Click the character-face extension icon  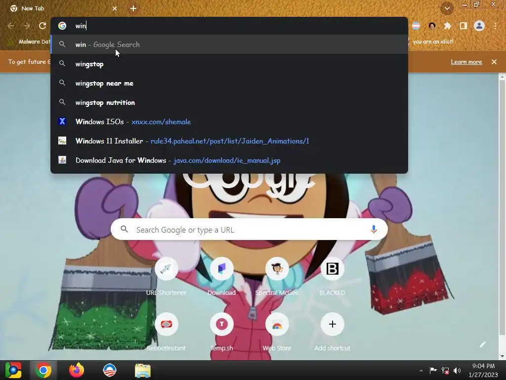pos(432,26)
